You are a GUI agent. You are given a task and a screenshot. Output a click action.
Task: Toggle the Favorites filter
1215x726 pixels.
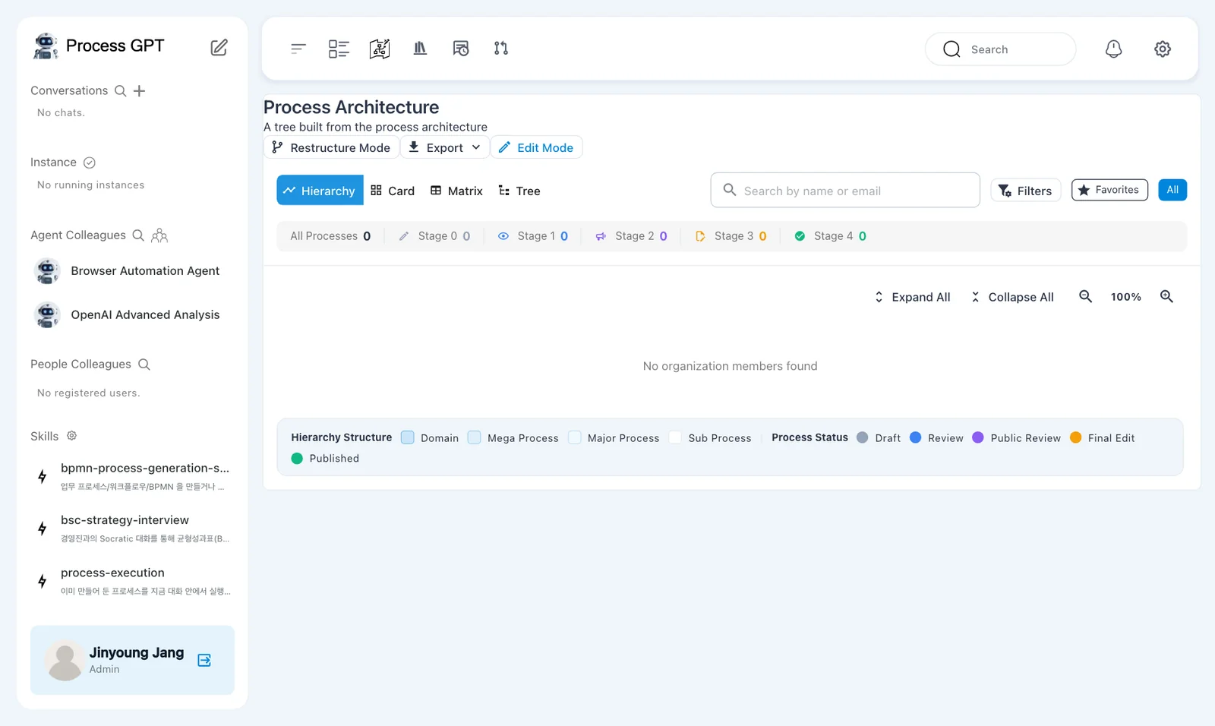pos(1109,190)
